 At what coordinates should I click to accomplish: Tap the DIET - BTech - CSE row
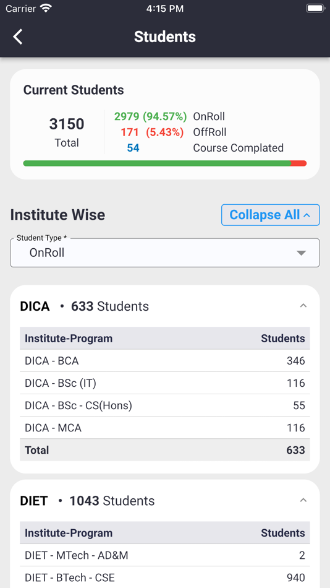pos(165,577)
